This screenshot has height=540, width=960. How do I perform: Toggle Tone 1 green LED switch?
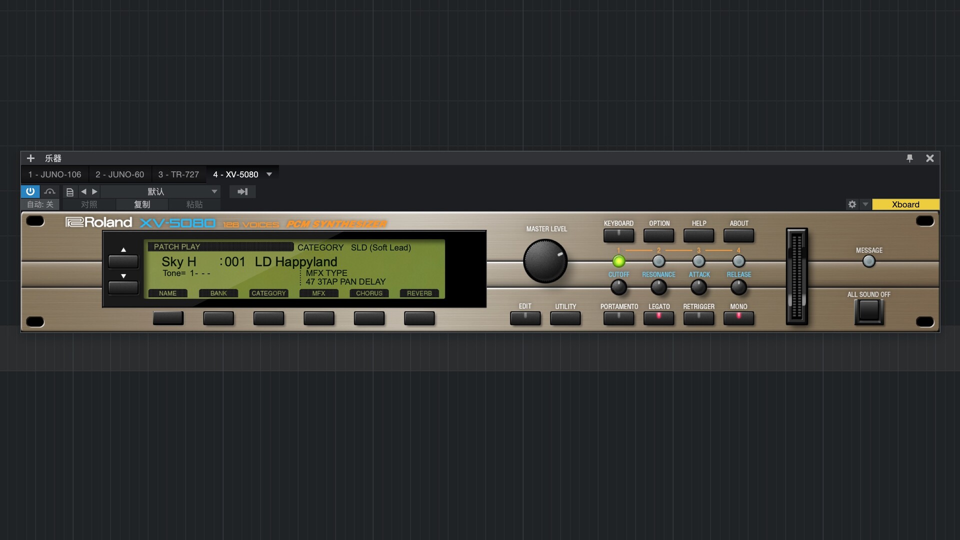point(618,261)
